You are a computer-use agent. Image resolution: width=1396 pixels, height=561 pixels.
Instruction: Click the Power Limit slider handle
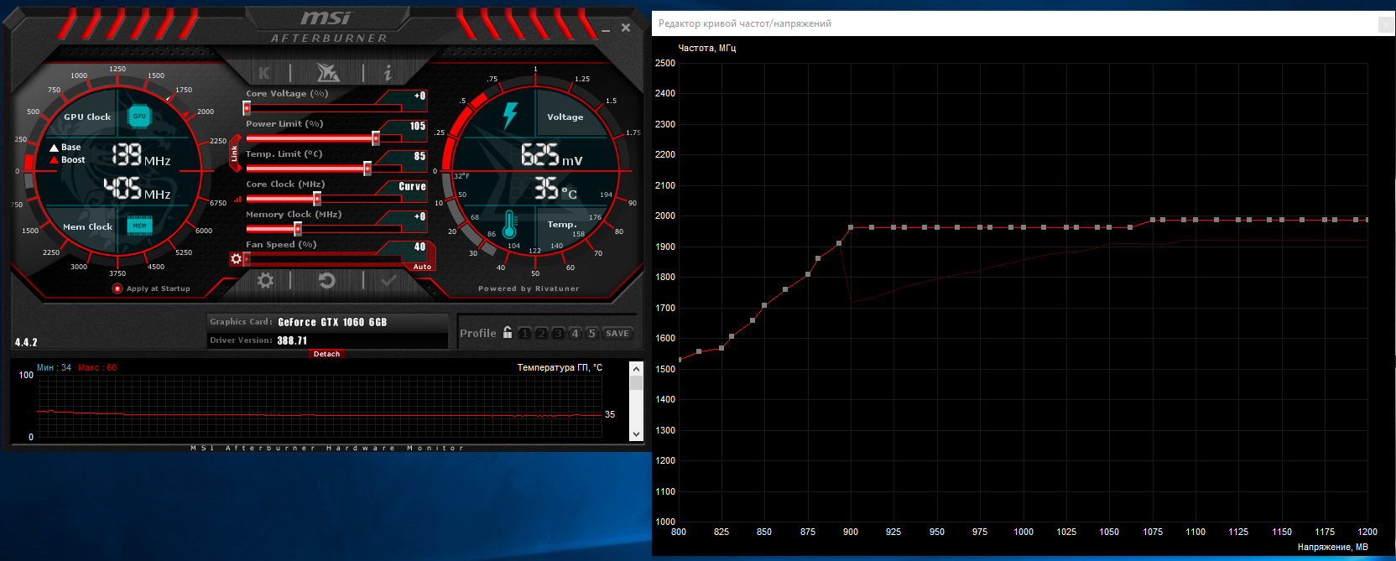(x=376, y=138)
